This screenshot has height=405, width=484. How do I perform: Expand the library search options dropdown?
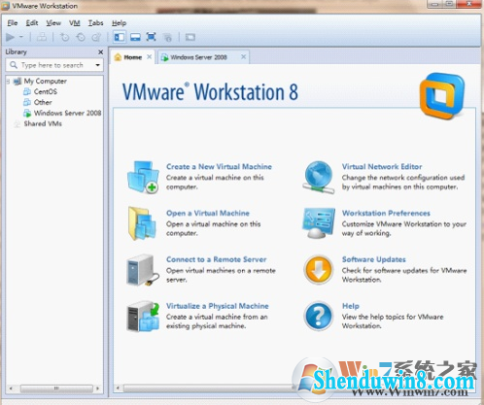tap(97, 65)
